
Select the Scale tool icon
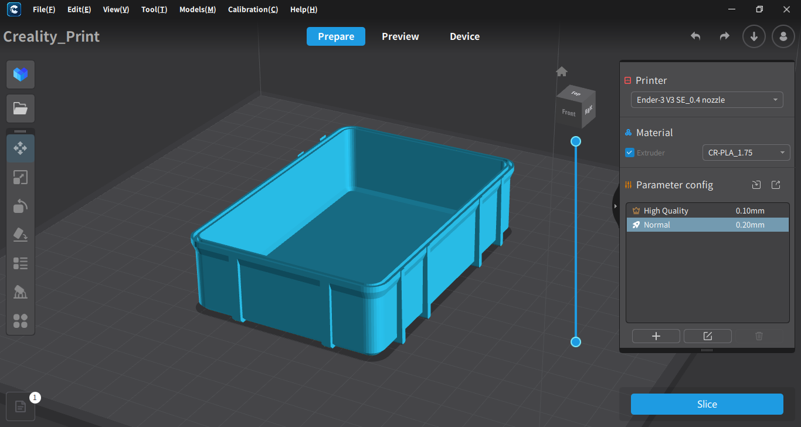pyautogui.click(x=21, y=177)
